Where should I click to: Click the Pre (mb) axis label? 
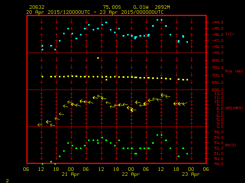click(234, 71)
